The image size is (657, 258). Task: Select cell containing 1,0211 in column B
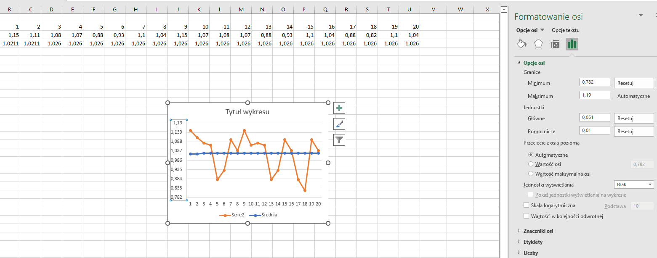pyautogui.click(x=9, y=43)
